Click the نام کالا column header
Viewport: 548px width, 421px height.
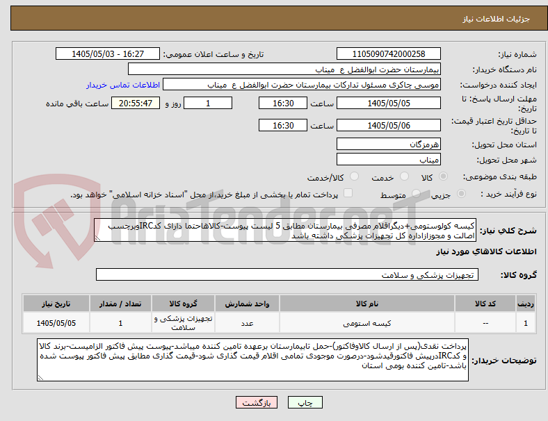[366, 304]
